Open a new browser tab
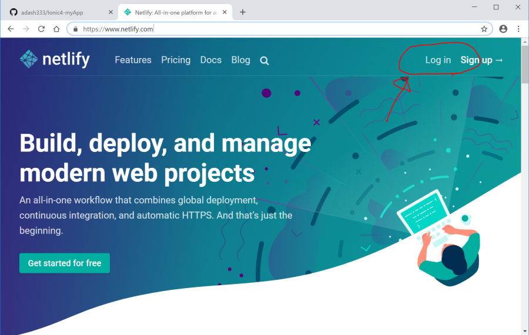Screen dimensions: 529x335 tap(243, 12)
